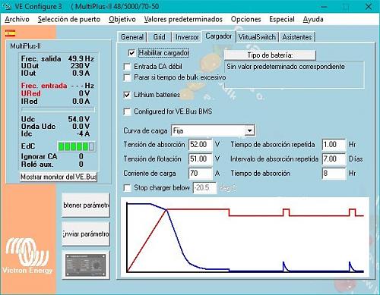Select the Cargador tab
Viewport: 380px width, 295px height.
point(218,36)
